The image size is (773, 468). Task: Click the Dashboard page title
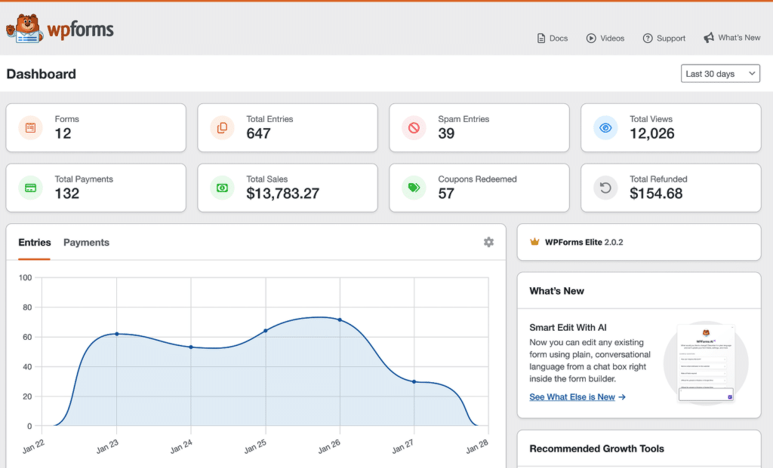pyautogui.click(x=42, y=74)
